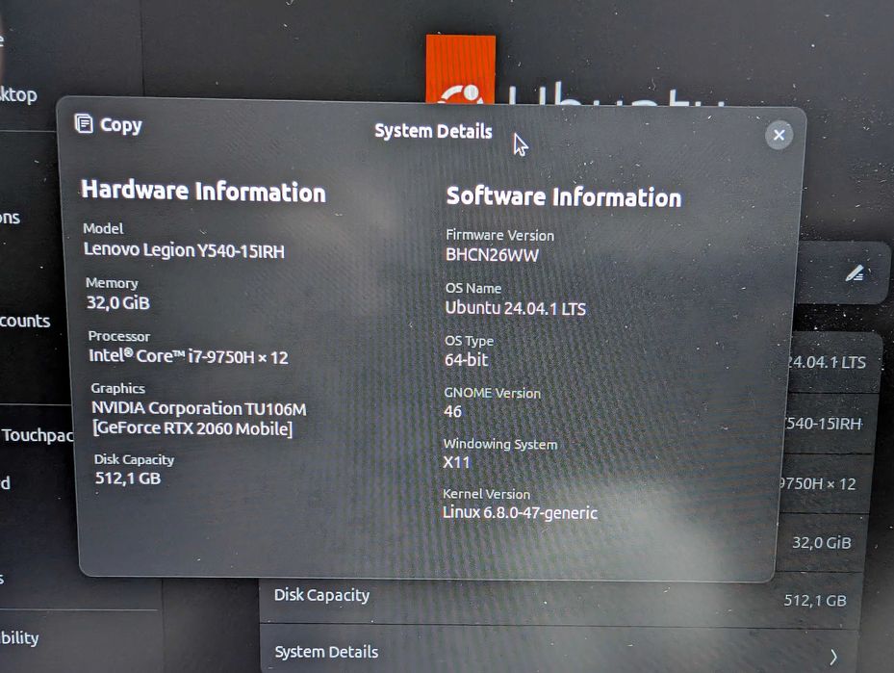The height and width of the screenshot is (673, 894).
Task: Open the System Details row chevron
Action: pos(833,657)
